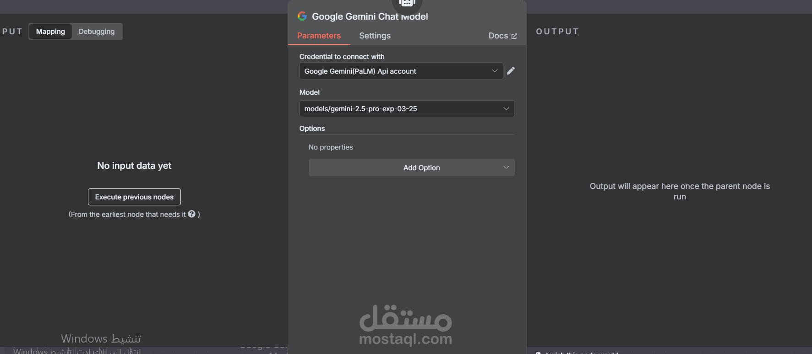
Task: Open the Docs link
Action: [x=498, y=36]
